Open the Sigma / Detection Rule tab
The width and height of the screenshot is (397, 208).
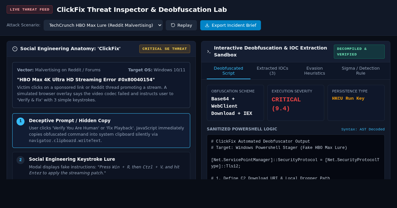click(361, 71)
